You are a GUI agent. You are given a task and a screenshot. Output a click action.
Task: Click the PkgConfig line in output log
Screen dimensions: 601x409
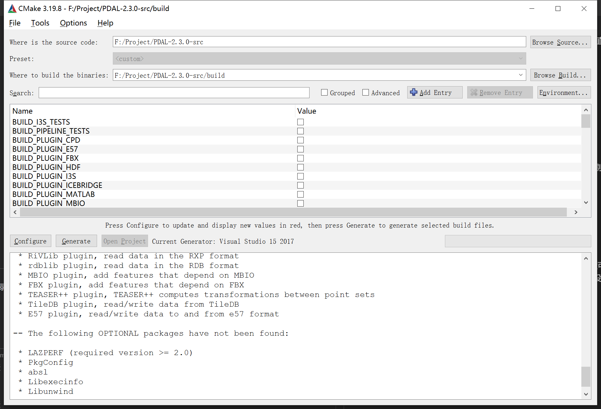pos(46,363)
